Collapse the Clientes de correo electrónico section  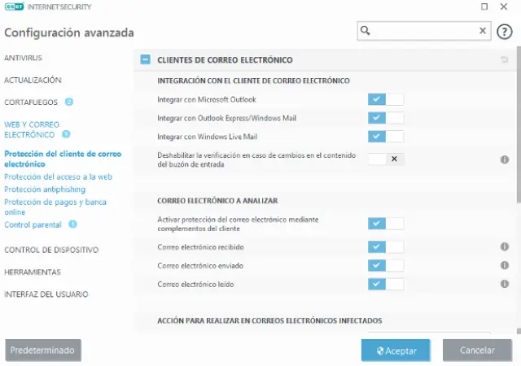coord(145,59)
